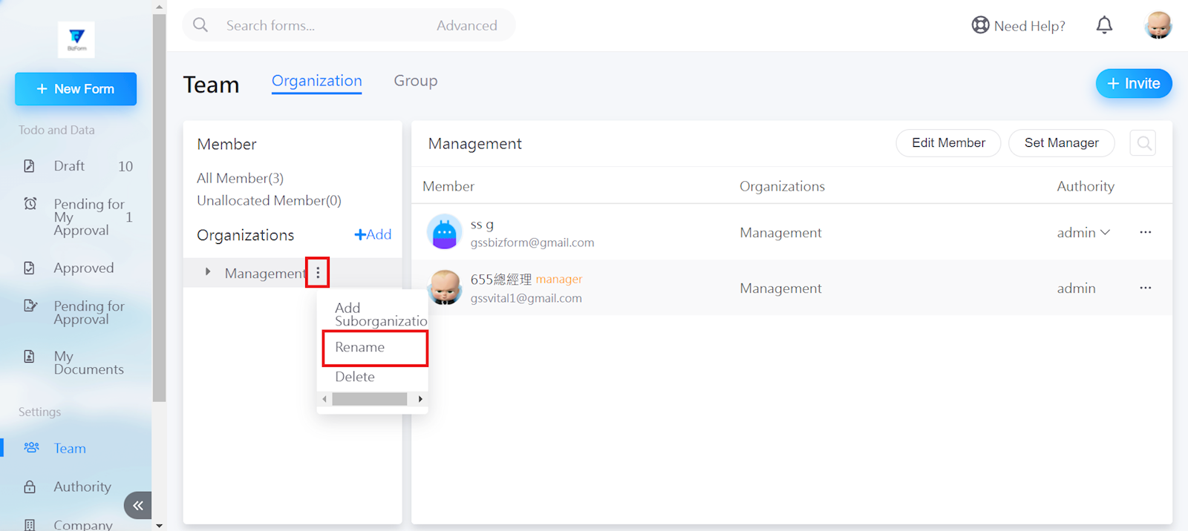Open the user profile avatar menu
The width and height of the screenshot is (1188, 531).
click(x=1158, y=25)
